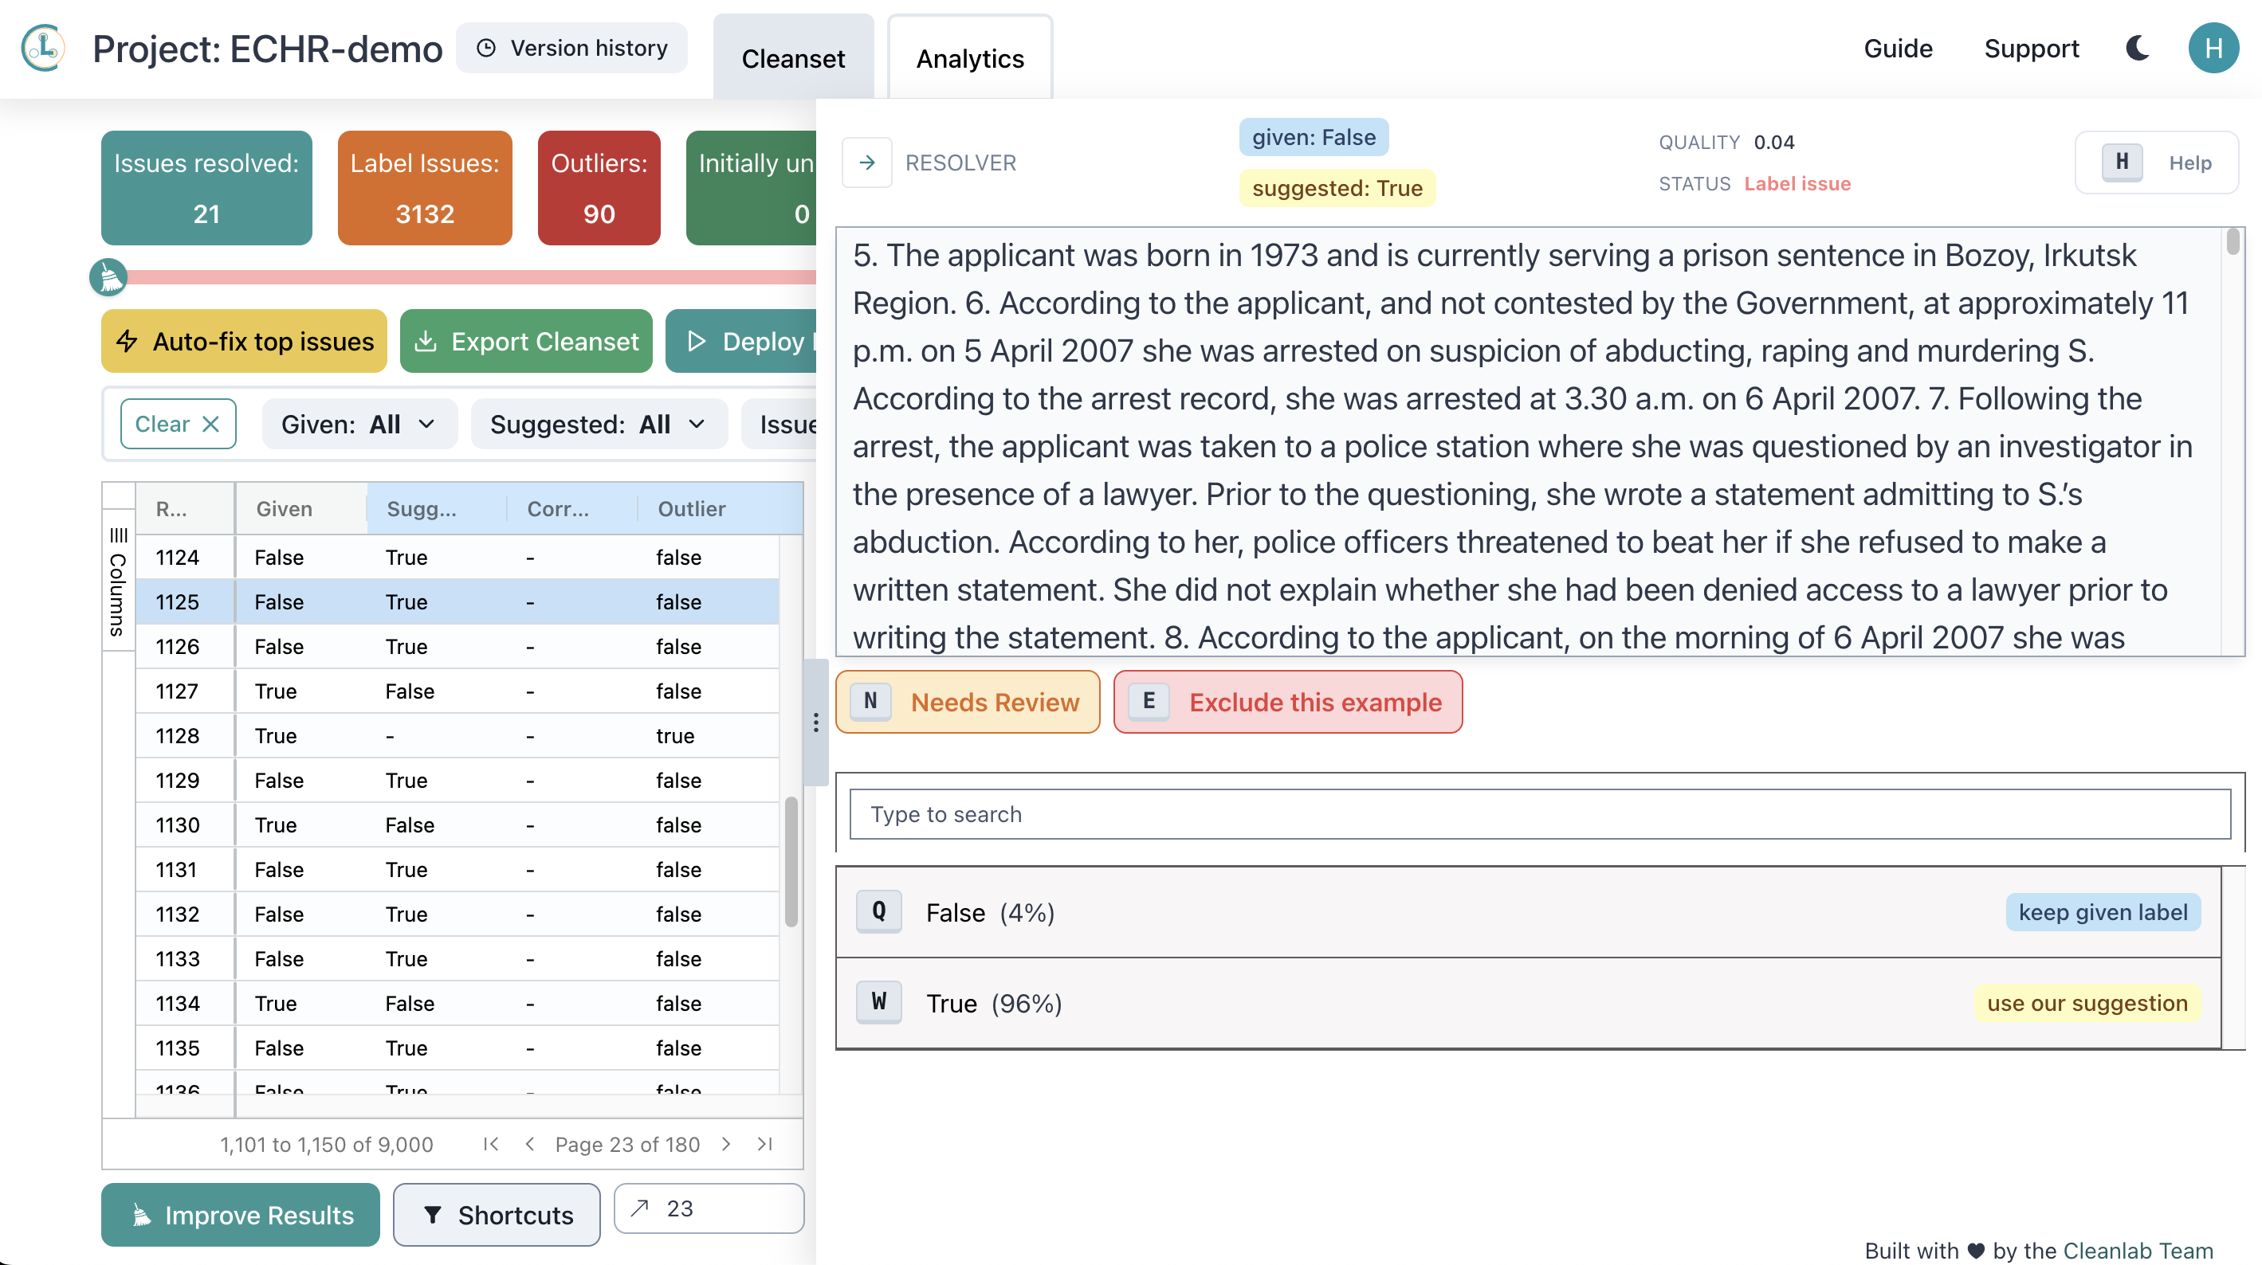
Task: Switch to the Analytics tab
Action: click(969, 59)
